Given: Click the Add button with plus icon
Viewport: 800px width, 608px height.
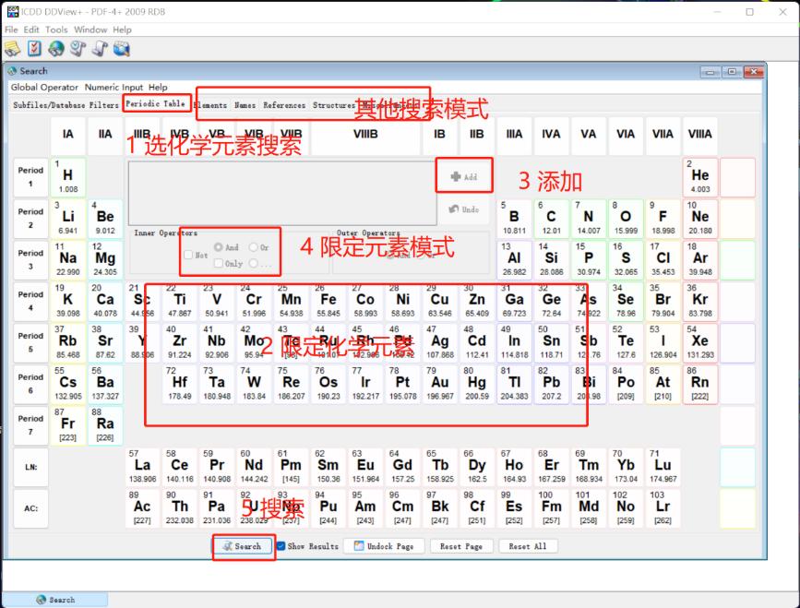Looking at the screenshot, I should [464, 175].
